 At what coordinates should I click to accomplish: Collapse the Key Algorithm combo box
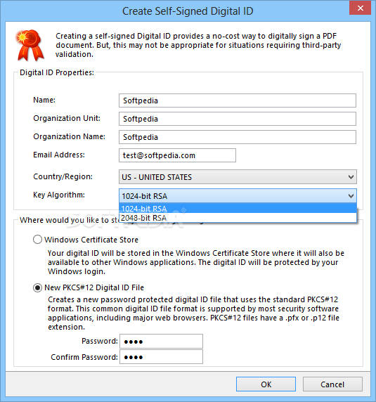pyautogui.click(x=238, y=196)
